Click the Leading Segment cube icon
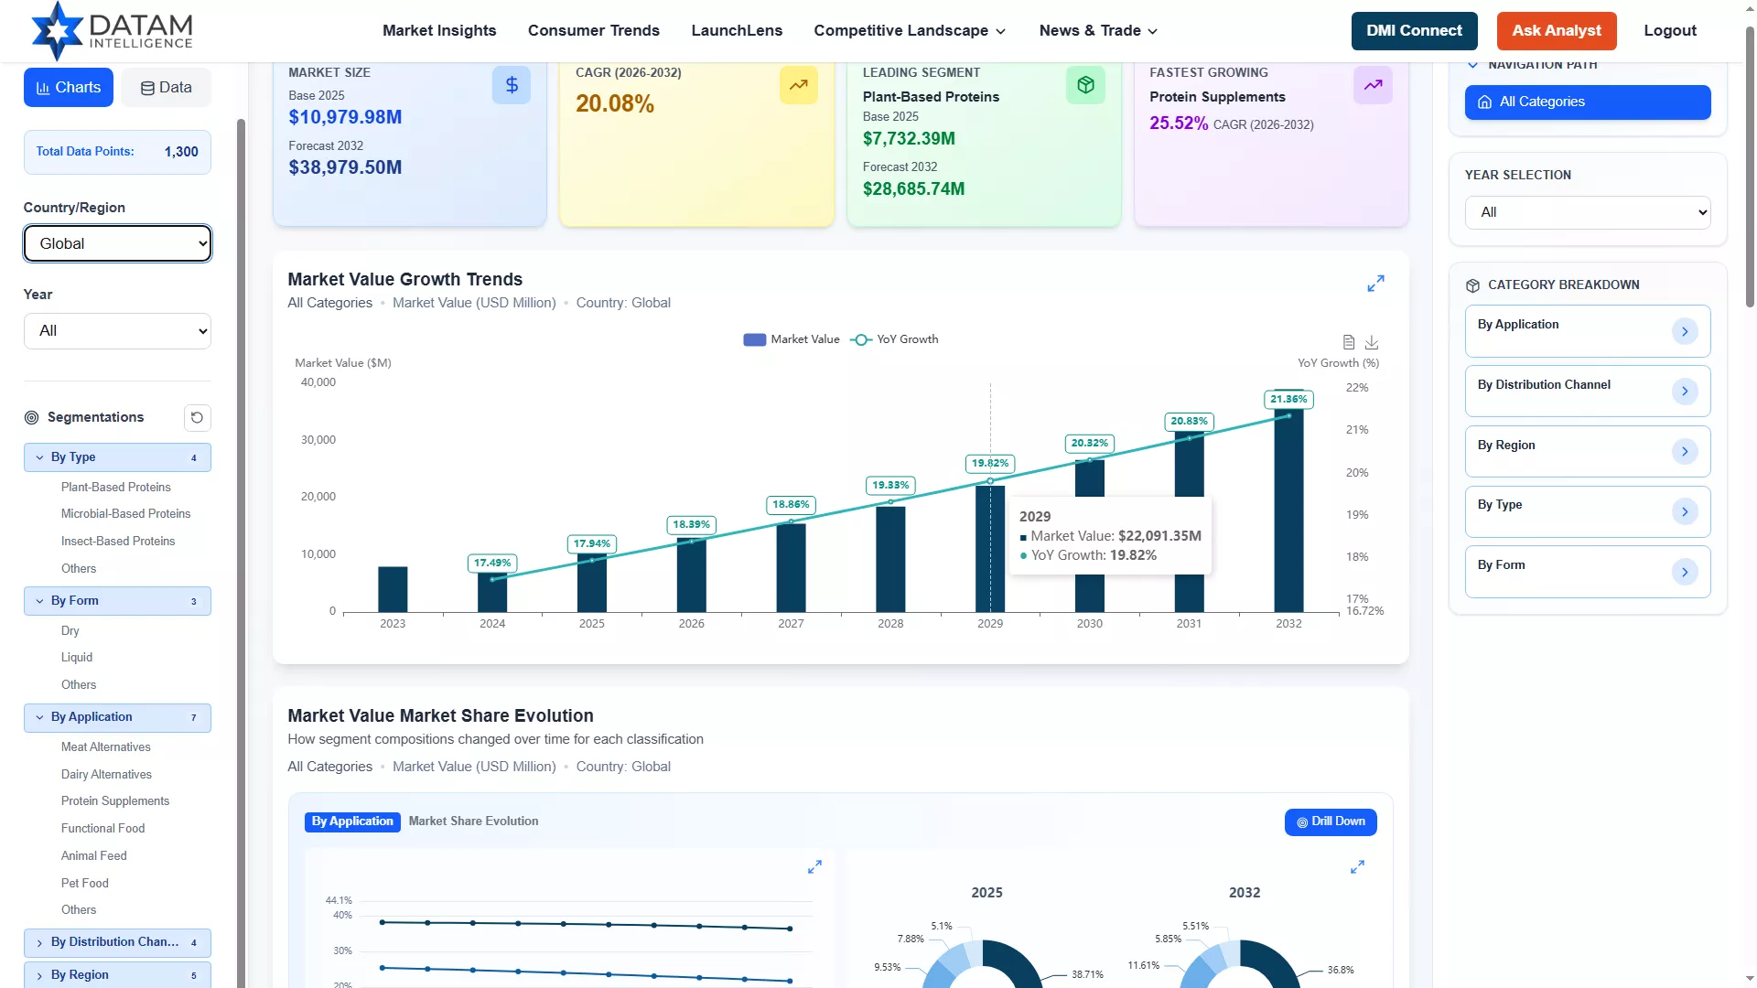 coord(1085,85)
